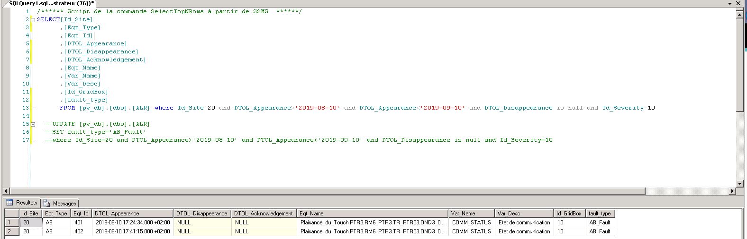Select the fault_type column header

[600, 213]
